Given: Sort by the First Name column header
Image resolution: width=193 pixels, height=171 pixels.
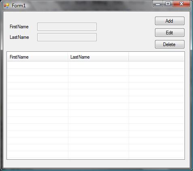Looking at the screenshot, I should coord(38,57).
